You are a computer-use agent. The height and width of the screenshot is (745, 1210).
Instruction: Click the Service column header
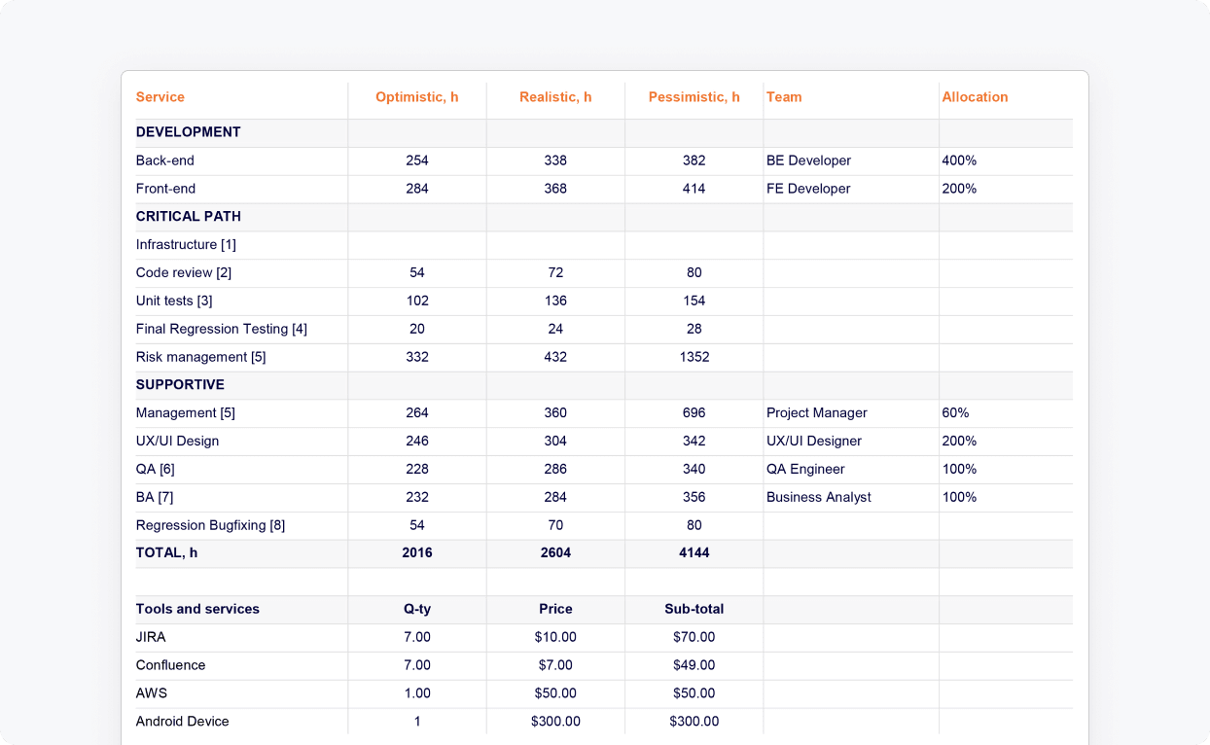(x=160, y=97)
